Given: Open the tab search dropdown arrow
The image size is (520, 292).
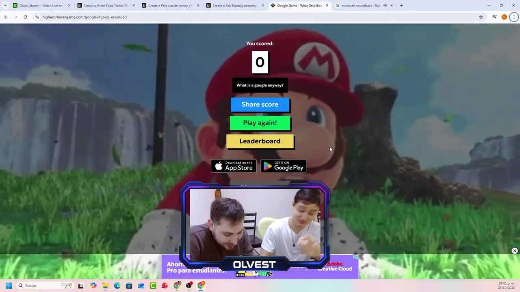Looking at the screenshot, I should pyautogui.click(x=5, y=6).
